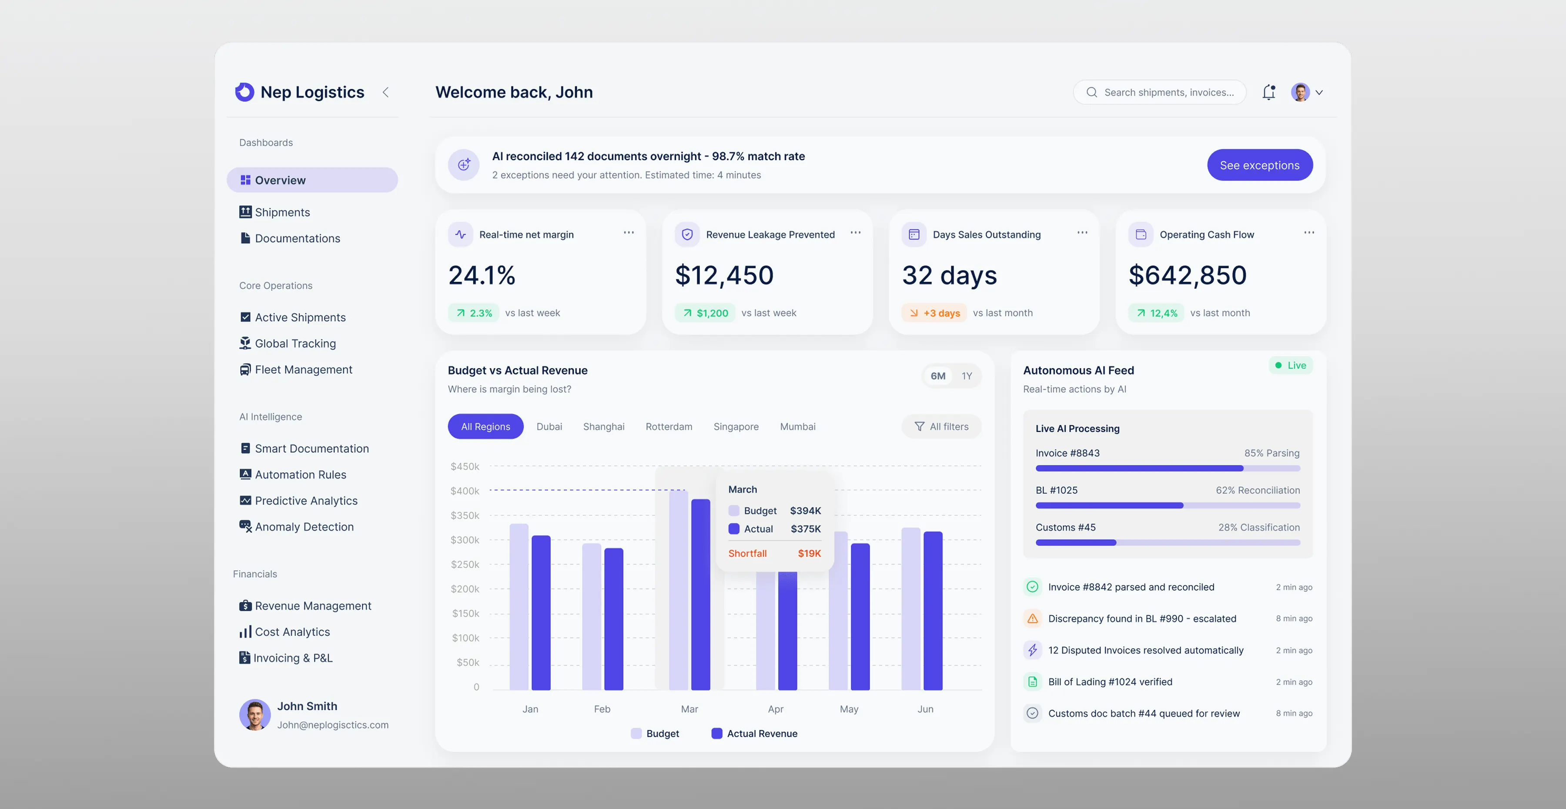The image size is (1566, 809).
Task: Open All filters dropdown
Action: (x=942, y=427)
